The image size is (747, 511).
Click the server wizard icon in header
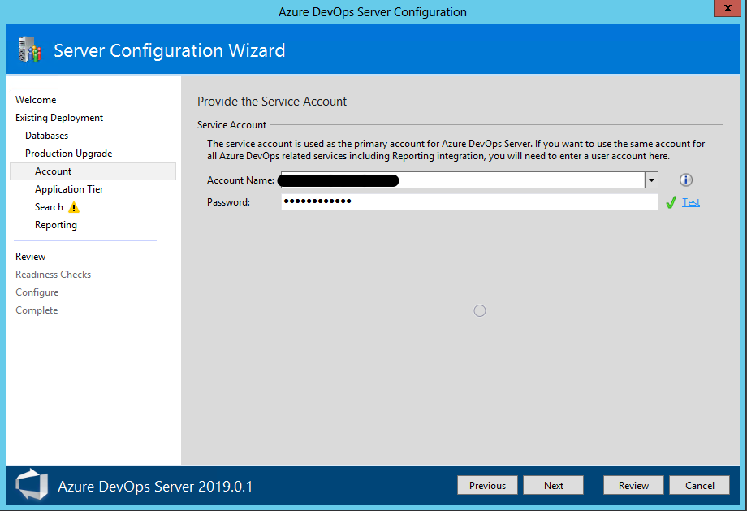(x=29, y=50)
